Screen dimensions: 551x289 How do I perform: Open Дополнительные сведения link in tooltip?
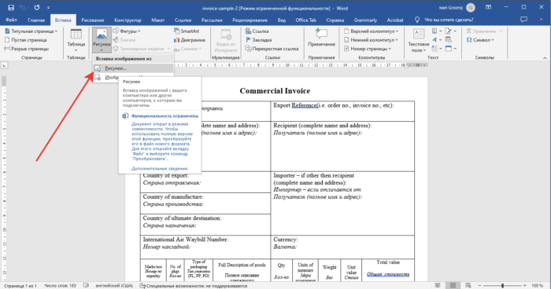pyautogui.click(x=160, y=168)
